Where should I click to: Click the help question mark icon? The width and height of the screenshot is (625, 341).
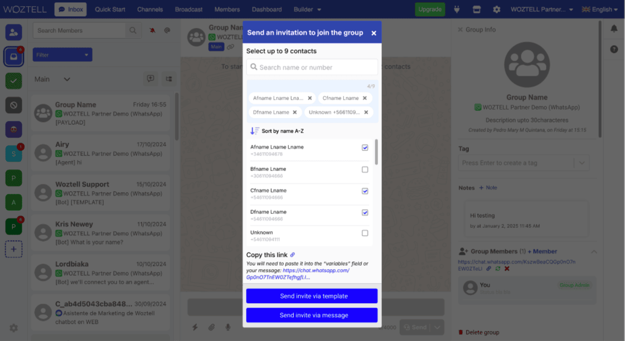point(614,49)
